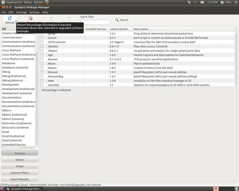Screen dimensions: 239x191
Task: Tick the checkbox for 2vcard
Action: tap(42, 38)
